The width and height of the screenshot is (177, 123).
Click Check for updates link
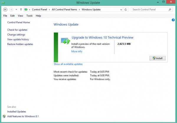[17, 30]
